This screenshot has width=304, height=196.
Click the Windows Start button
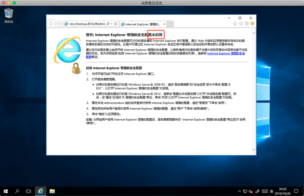[5, 191]
